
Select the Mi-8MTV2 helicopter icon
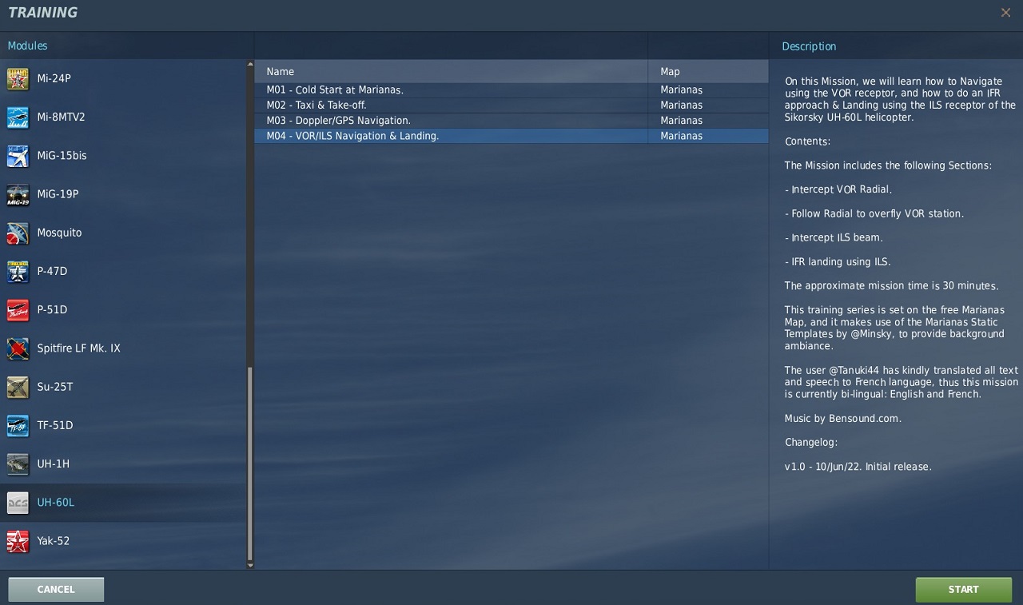tap(18, 117)
